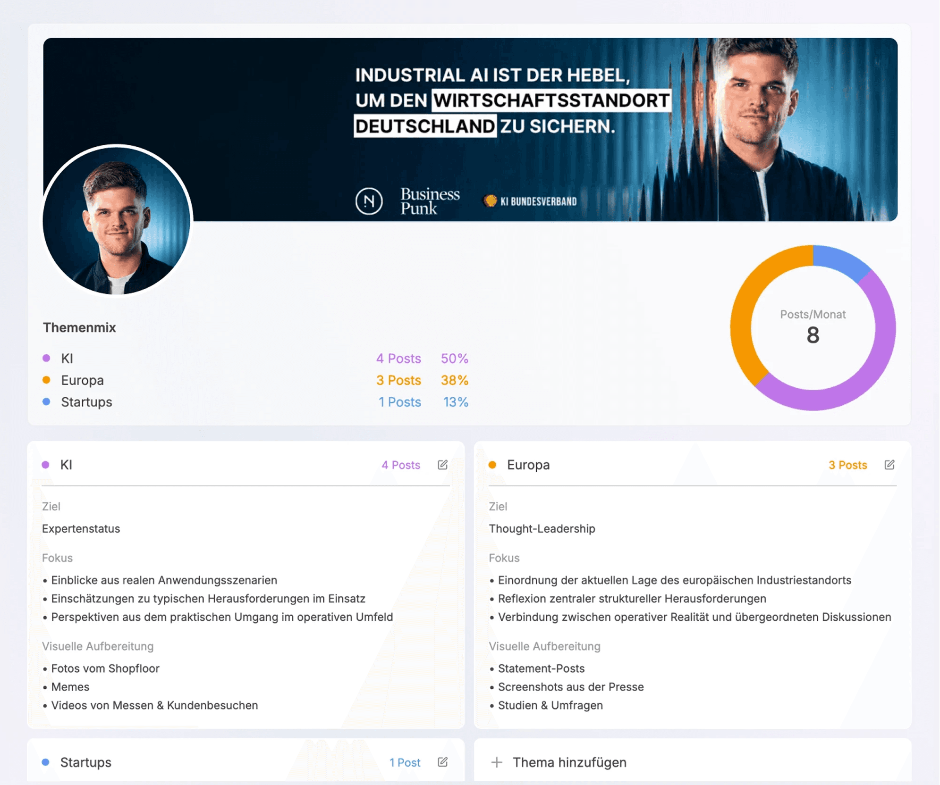Screen dimensions: 940x785
Task: Edit the Startups topic card
Action: coord(442,762)
